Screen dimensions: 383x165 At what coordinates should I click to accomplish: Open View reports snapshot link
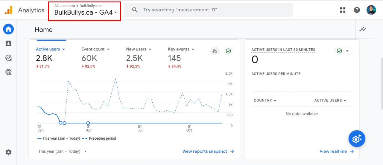point(205,151)
